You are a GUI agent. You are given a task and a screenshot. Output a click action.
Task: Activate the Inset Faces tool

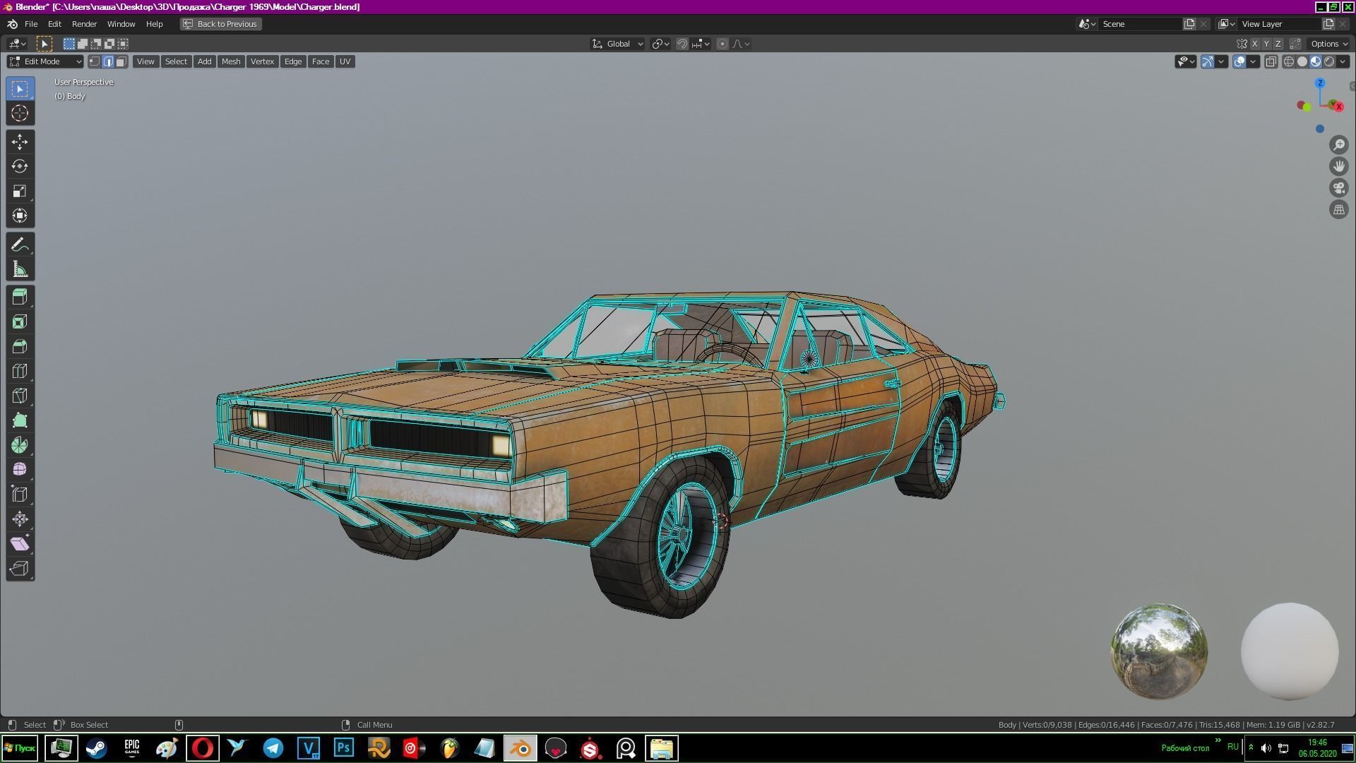[20, 322]
